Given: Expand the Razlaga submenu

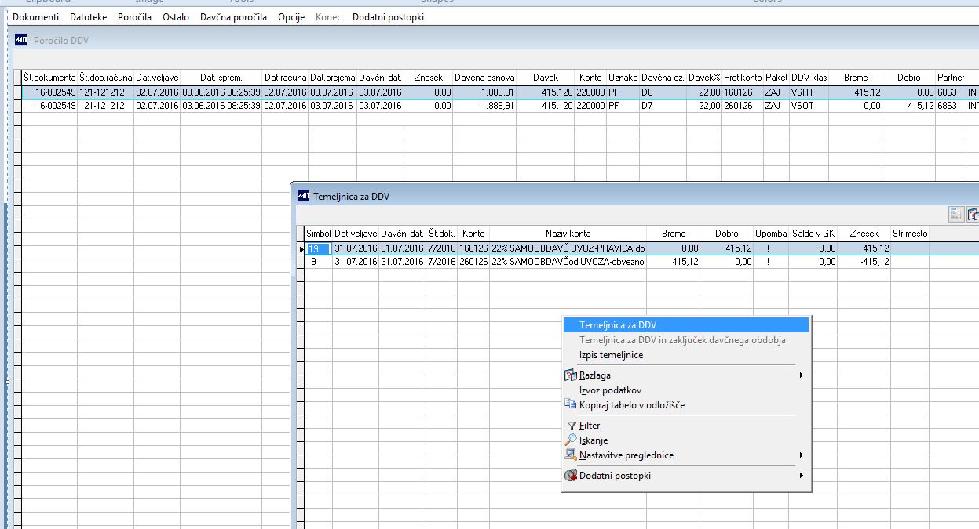Looking at the screenshot, I should pos(686,375).
